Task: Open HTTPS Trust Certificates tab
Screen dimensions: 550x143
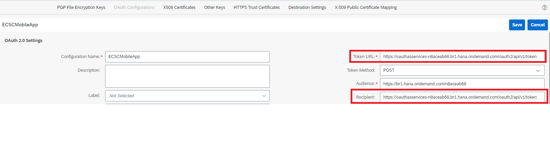Action: pos(257,7)
